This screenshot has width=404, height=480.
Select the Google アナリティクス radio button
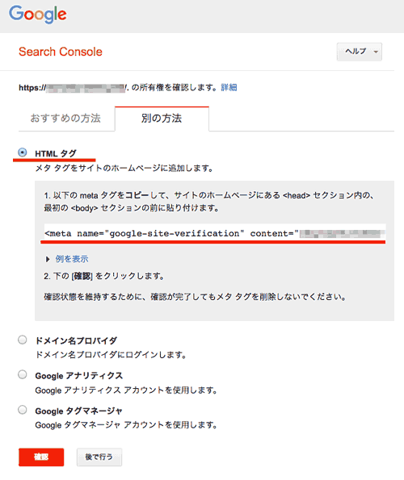pyautogui.click(x=22, y=374)
